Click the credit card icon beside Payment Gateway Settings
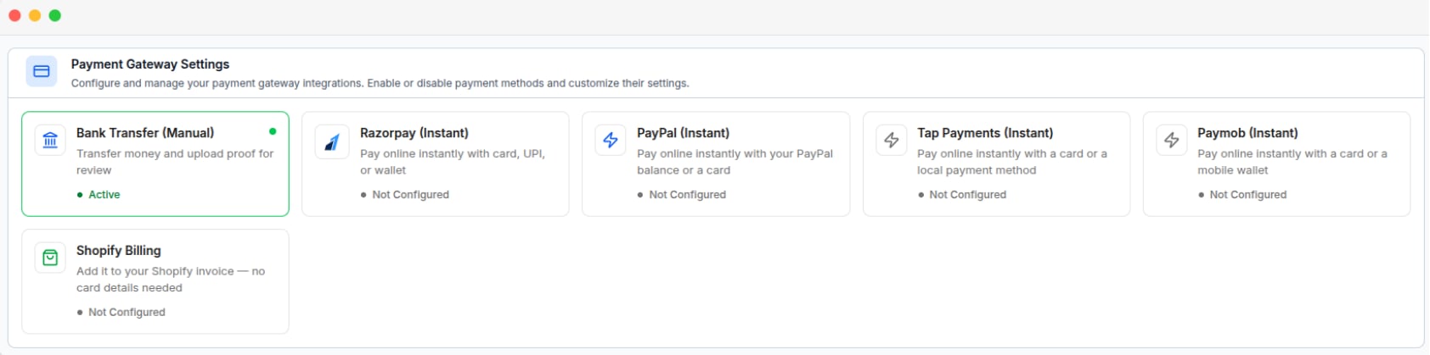The width and height of the screenshot is (1430, 355). (42, 72)
